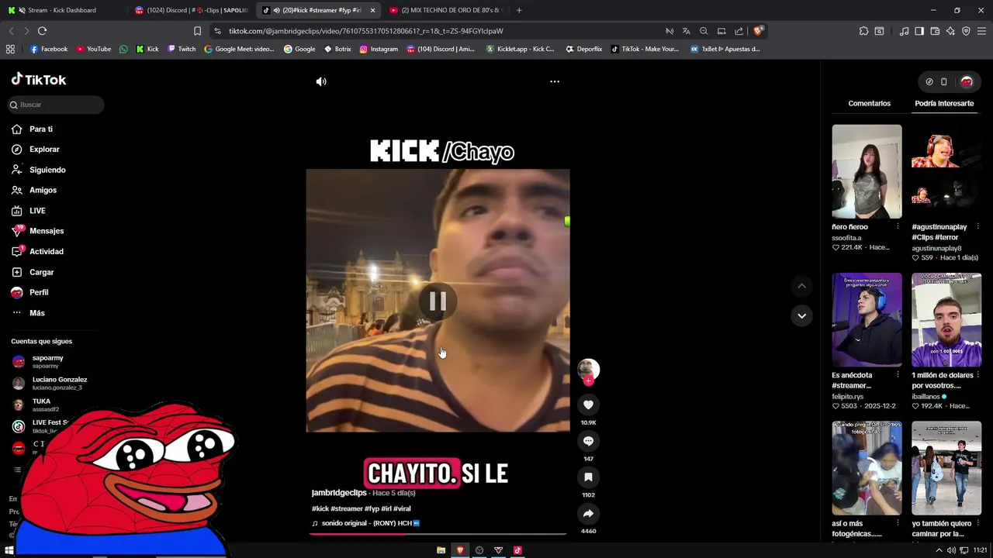Pause the playing video
The height and width of the screenshot is (558, 993).
(438, 301)
